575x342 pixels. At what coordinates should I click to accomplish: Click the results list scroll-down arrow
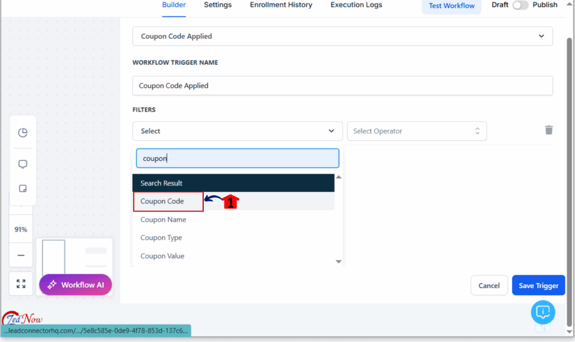point(339,261)
